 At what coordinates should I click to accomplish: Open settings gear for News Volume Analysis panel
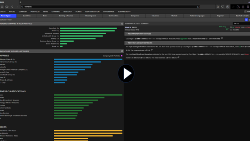pyautogui.click(x=122, y=51)
